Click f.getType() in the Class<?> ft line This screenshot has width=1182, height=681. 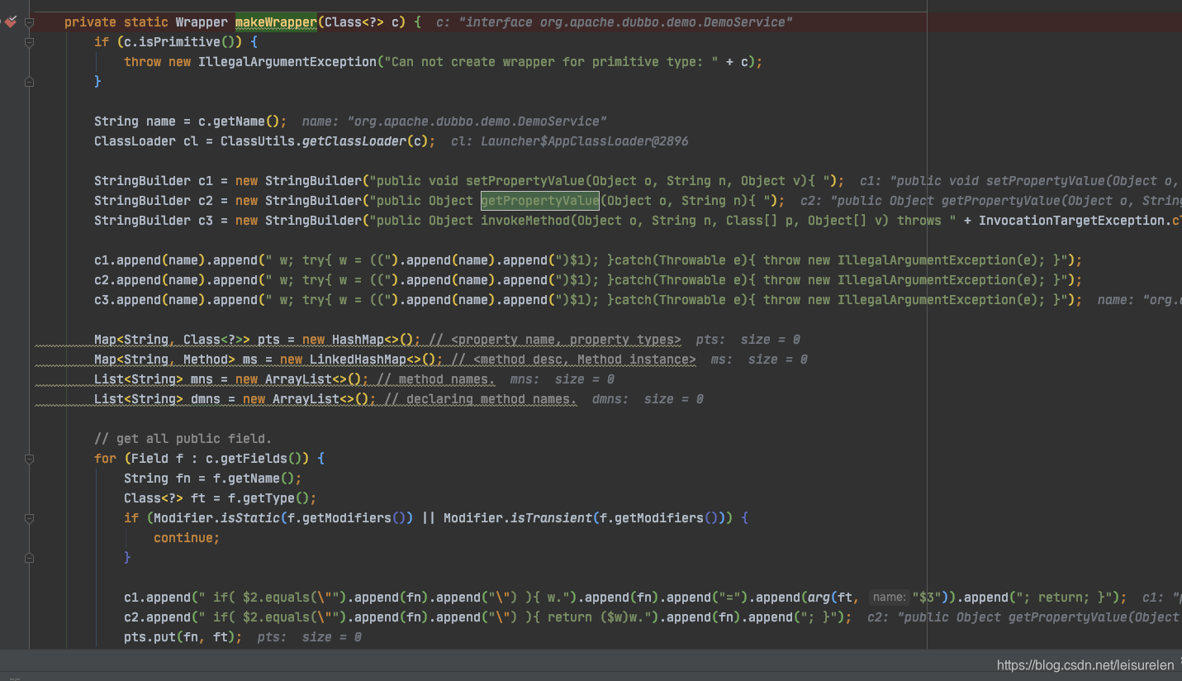coord(268,498)
